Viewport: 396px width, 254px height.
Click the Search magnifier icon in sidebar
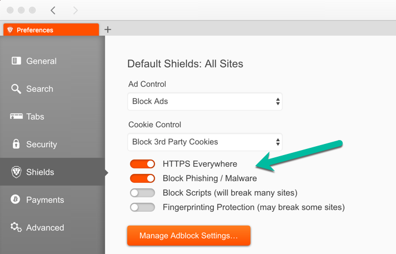click(x=16, y=89)
